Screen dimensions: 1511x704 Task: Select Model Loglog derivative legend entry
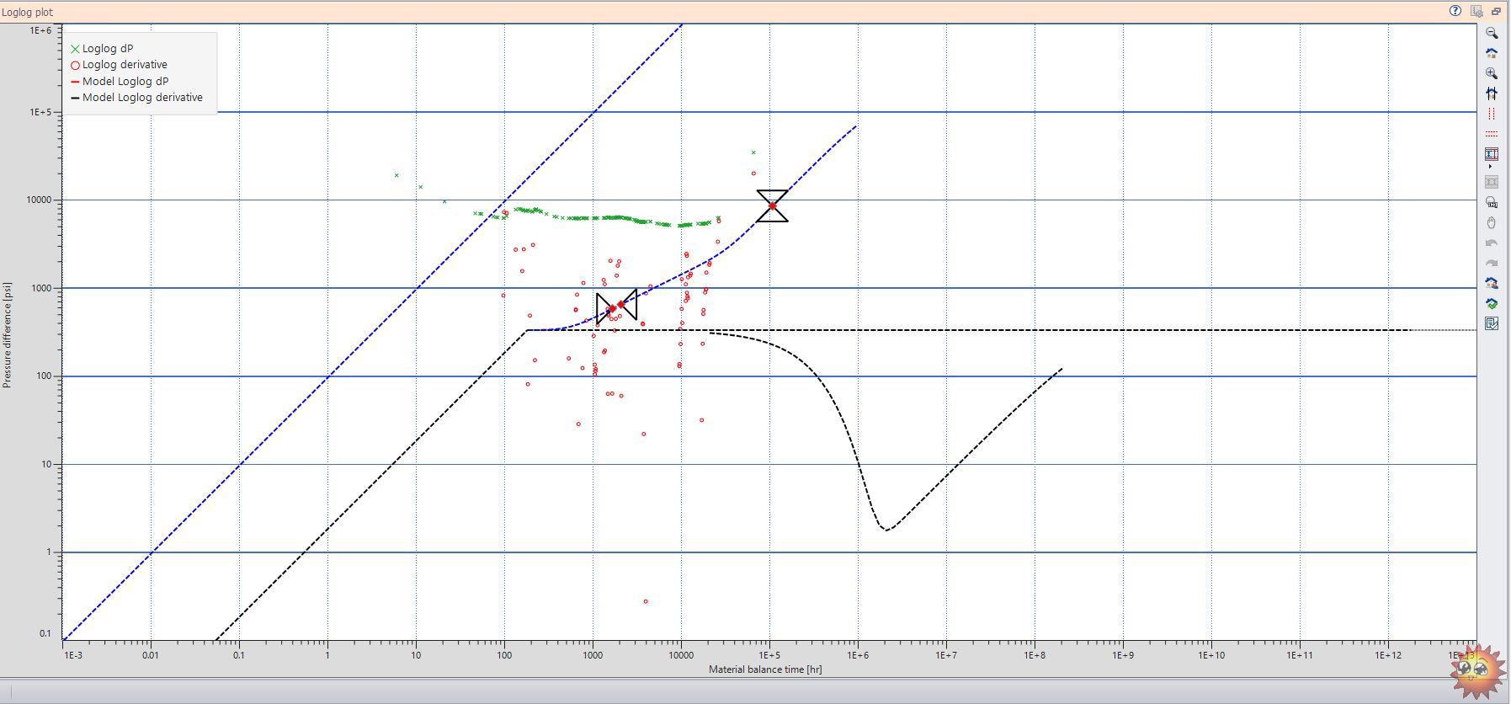(136, 98)
